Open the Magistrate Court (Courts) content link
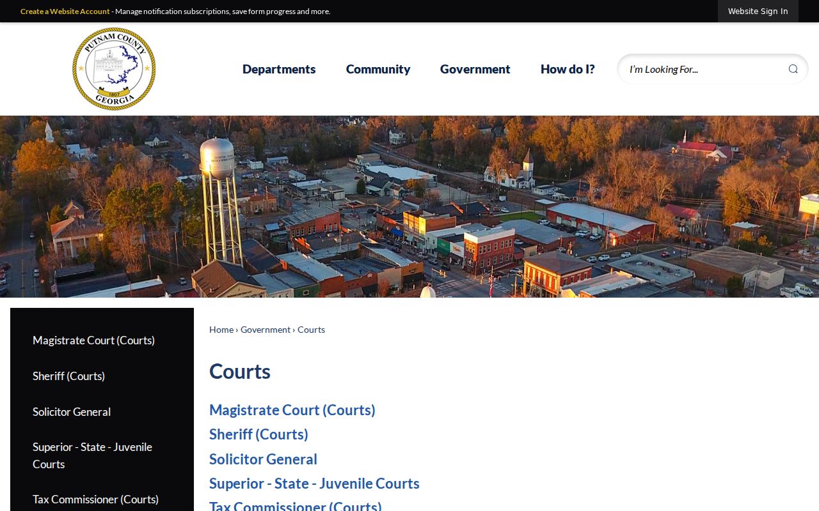 point(292,410)
